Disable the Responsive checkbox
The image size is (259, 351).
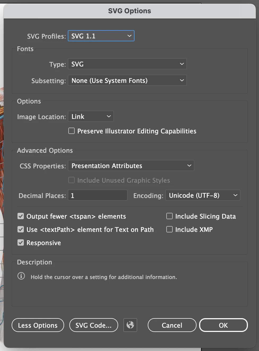(x=21, y=243)
